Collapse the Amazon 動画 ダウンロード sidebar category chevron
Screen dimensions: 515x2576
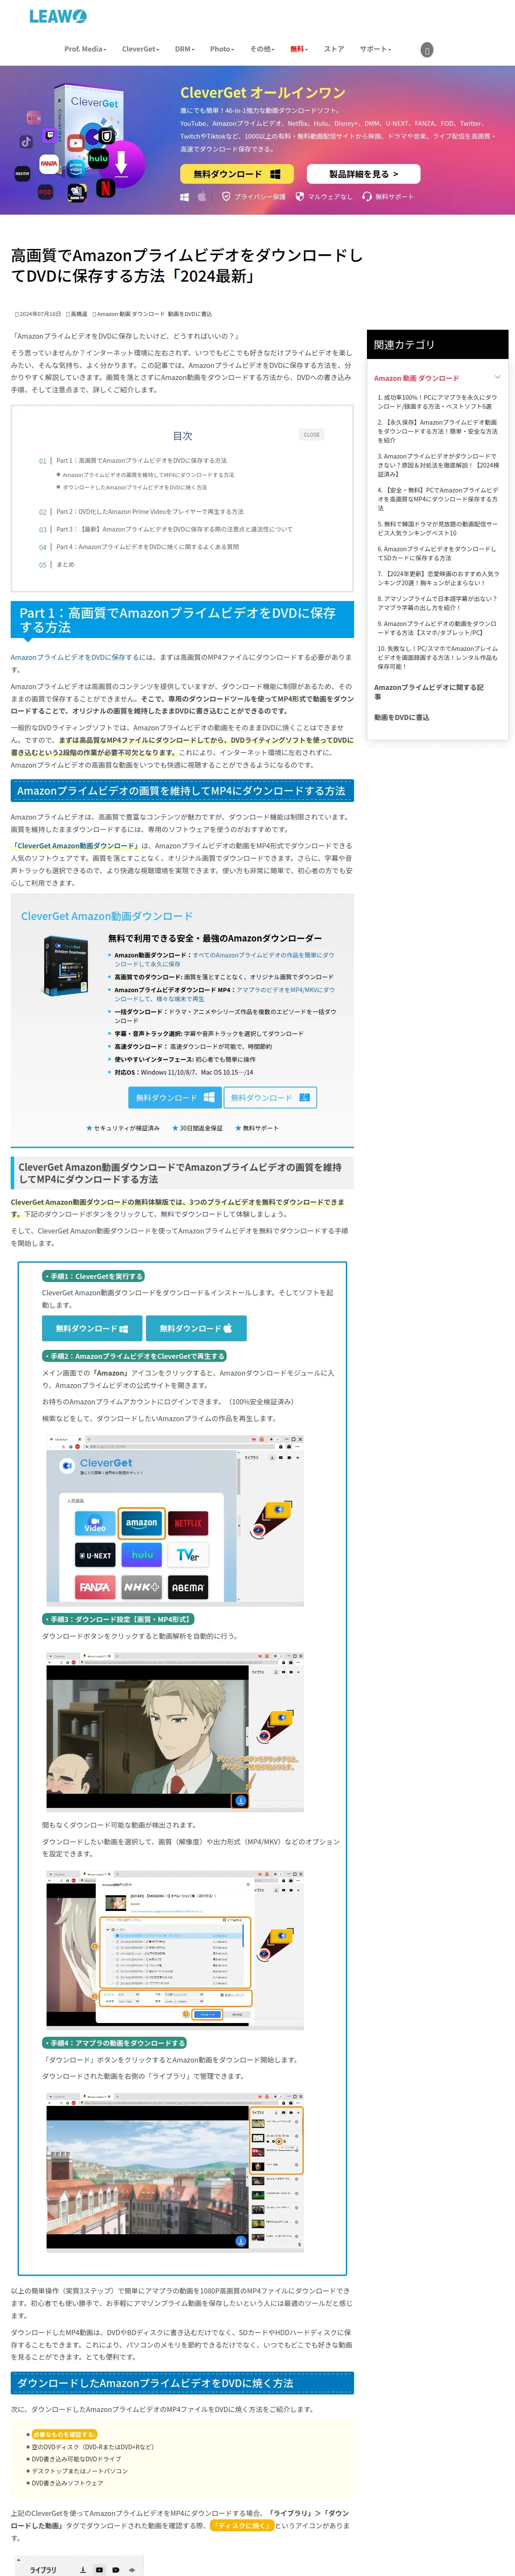[497, 377]
